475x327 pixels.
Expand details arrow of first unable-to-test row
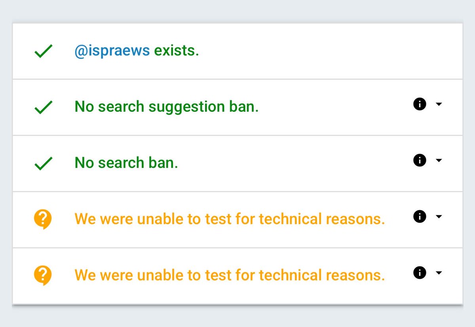439,216
